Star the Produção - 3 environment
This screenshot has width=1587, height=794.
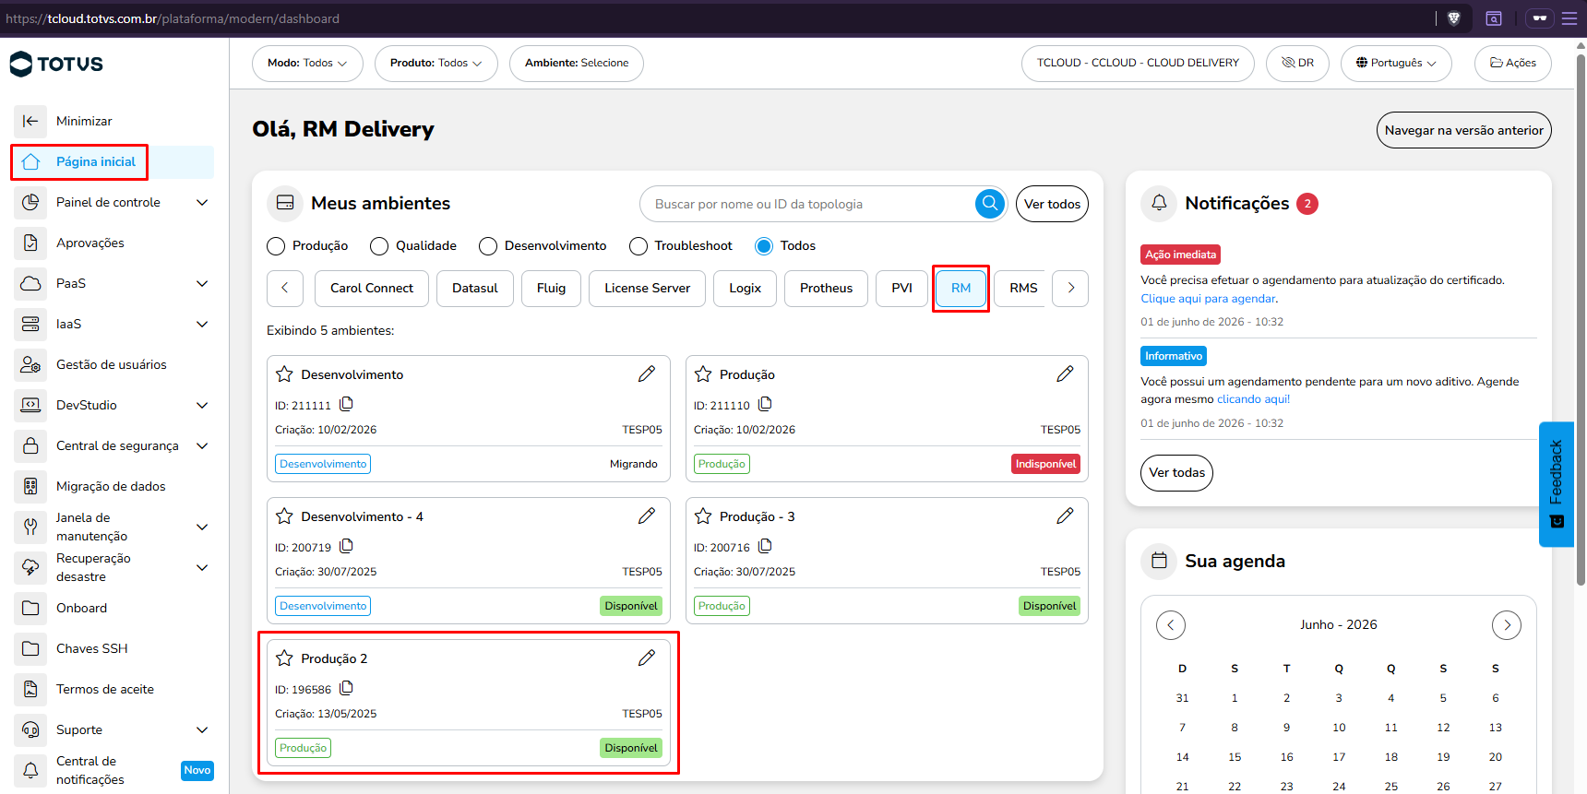[x=703, y=516]
